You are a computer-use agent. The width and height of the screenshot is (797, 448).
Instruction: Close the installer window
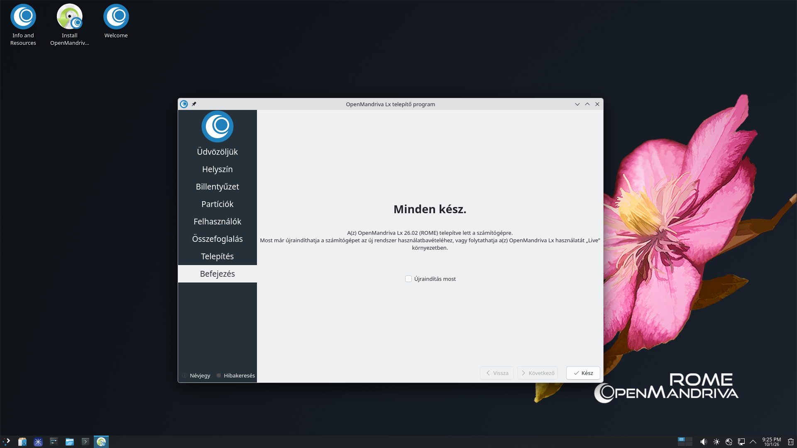click(597, 104)
